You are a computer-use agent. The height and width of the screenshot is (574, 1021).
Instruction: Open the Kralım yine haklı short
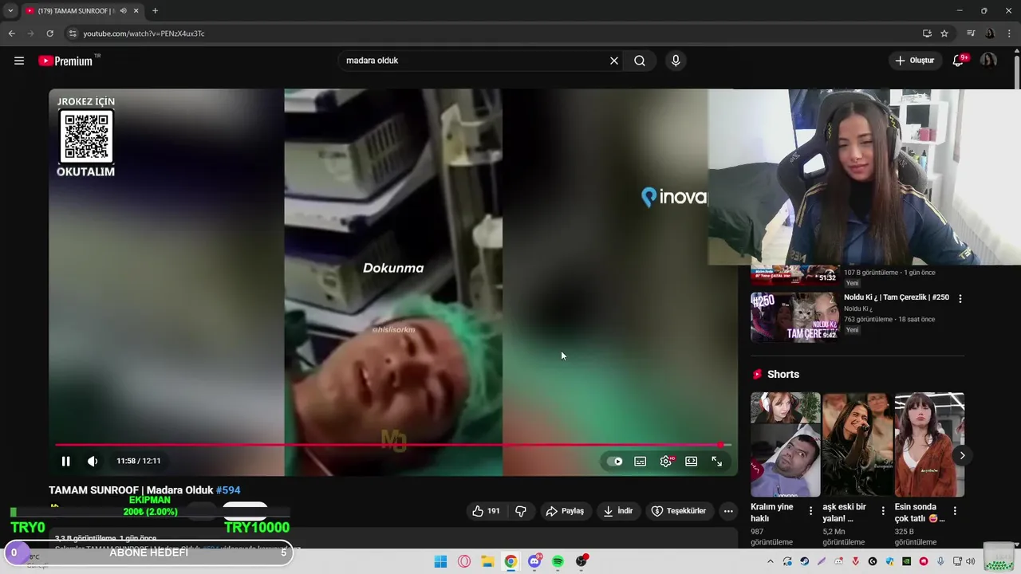click(785, 445)
